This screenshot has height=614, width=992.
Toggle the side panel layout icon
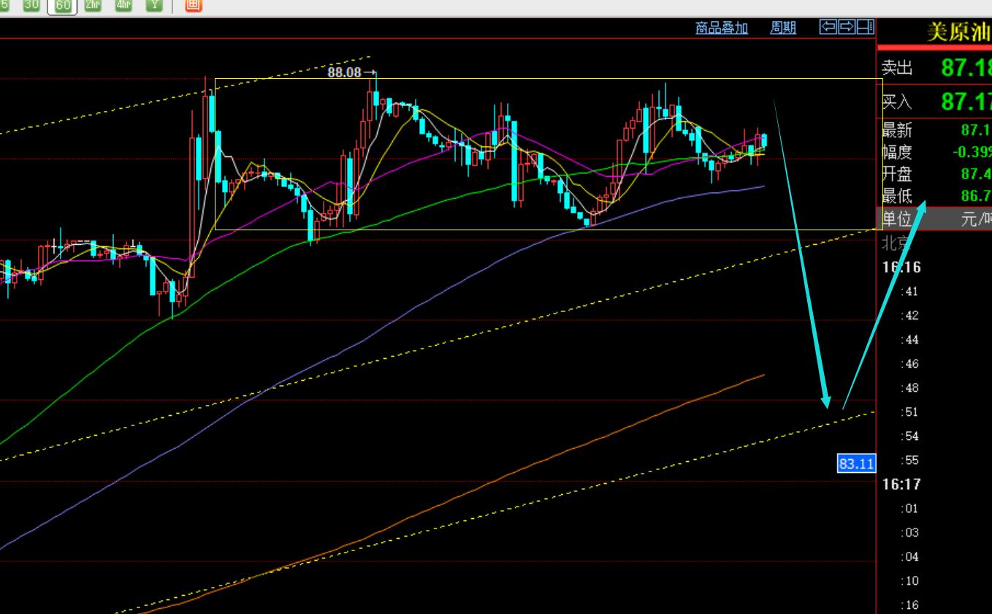point(865,28)
